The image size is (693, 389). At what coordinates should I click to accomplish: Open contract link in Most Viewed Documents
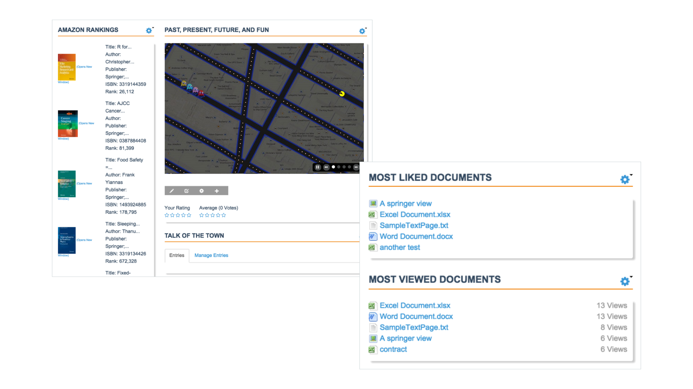coord(393,349)
